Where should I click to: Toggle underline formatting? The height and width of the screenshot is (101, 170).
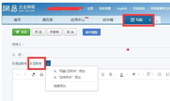point(103,74)
